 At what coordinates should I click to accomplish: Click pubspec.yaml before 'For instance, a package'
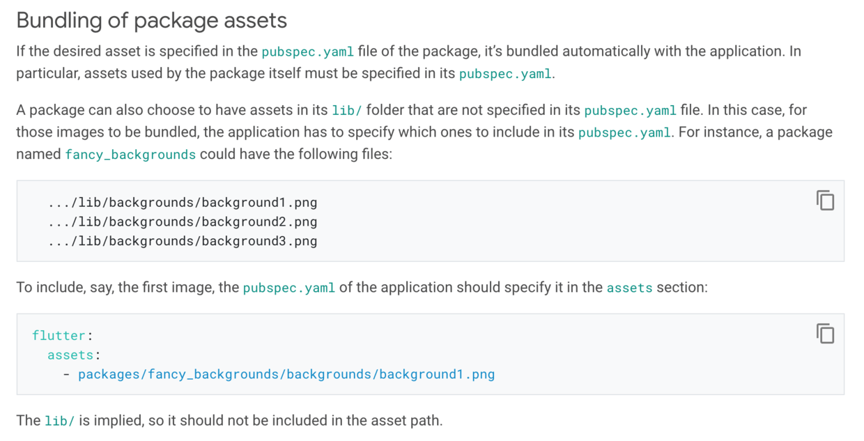tap(625, 132)
